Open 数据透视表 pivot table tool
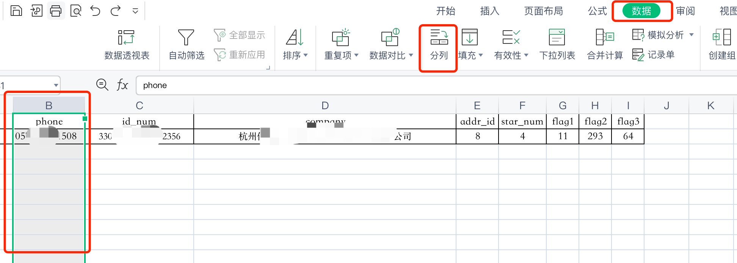This screenshot has height=263, width=737. pyautogui.click(x=127, y=45)
